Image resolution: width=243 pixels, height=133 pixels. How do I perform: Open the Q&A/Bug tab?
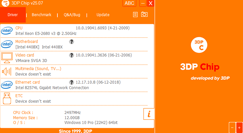pyautogui.click(x=72, y=15)
